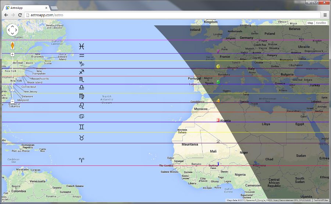This screenshot has width=331, height=204.
Task: Select the Cancer zodiac symbol
Action: 82,116
